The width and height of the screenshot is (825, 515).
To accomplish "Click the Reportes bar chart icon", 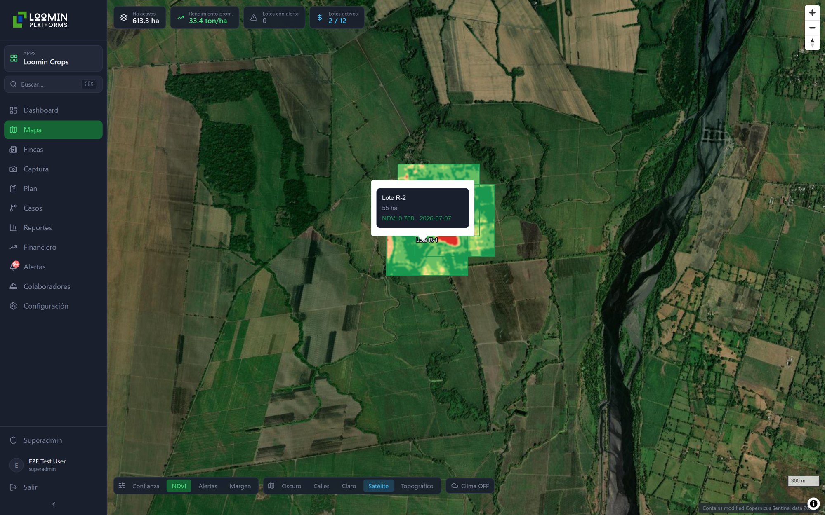I will point(13,227).
